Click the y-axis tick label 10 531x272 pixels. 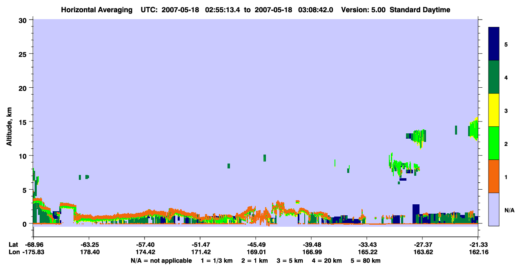click(24, 156)
